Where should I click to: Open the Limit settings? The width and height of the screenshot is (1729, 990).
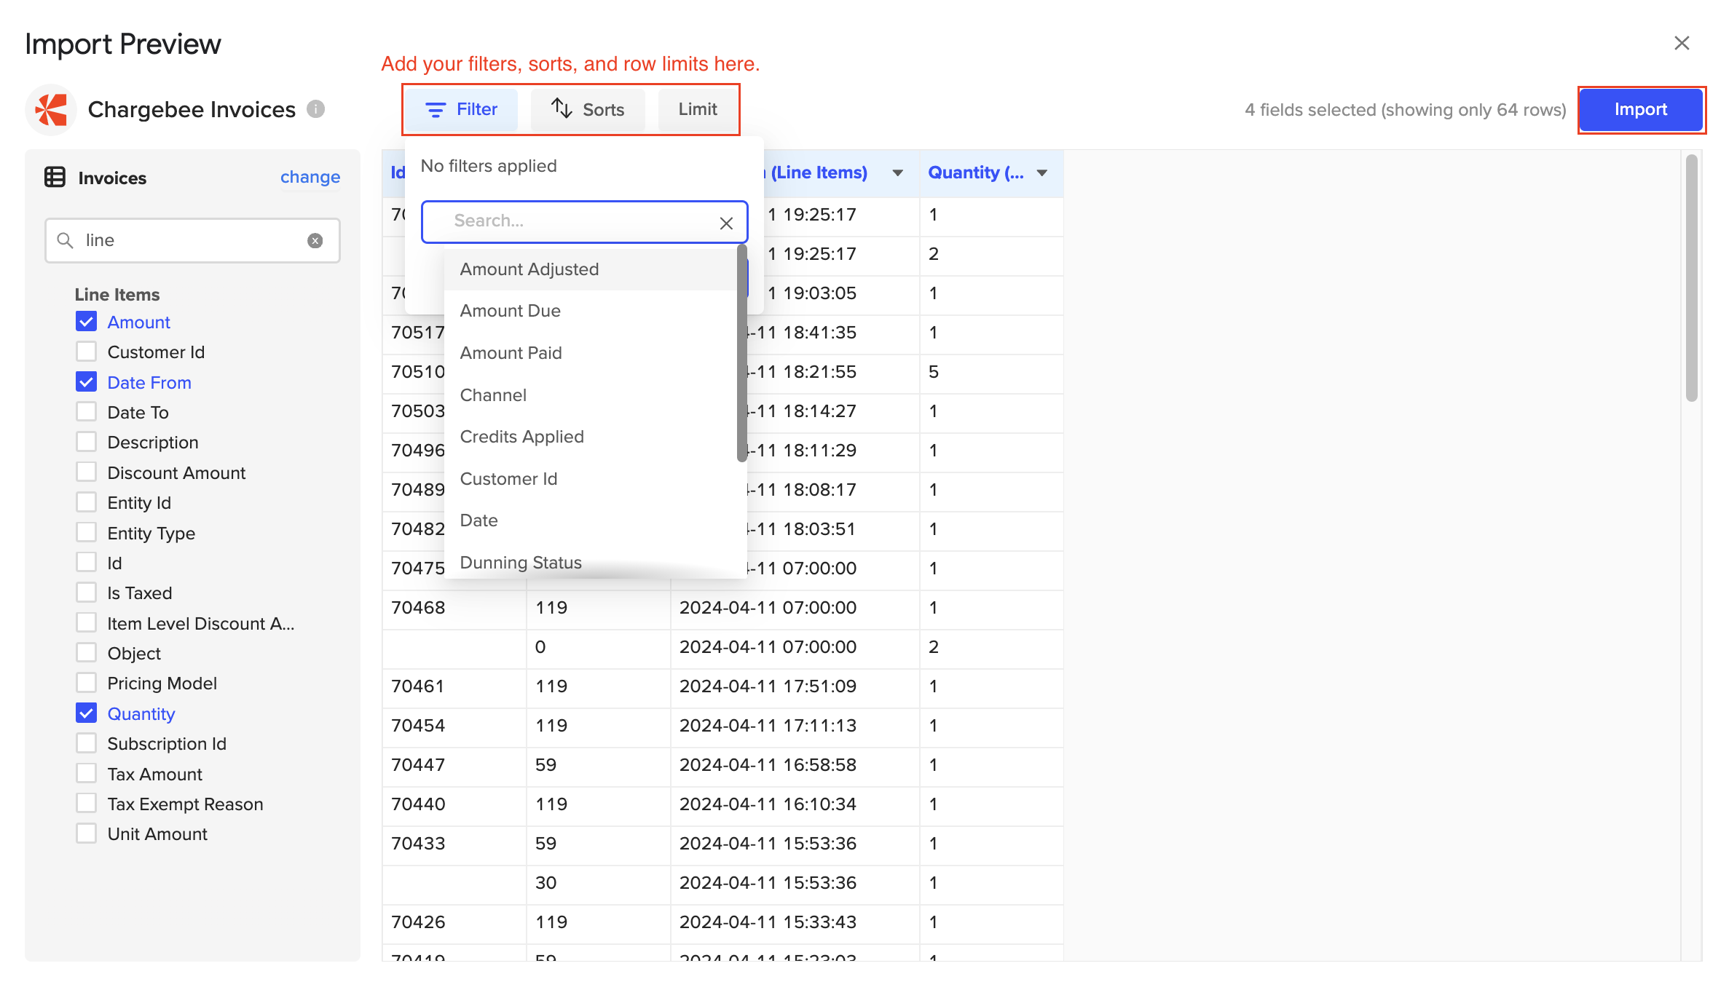698,109
